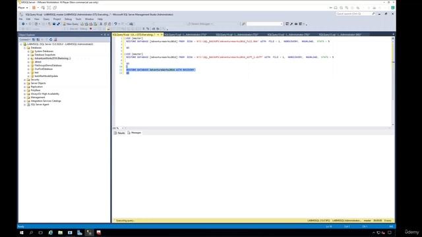Refresh the Object Explorer tree
The width and height of the screenshot is (422, 237).
(x=51, y=39)
